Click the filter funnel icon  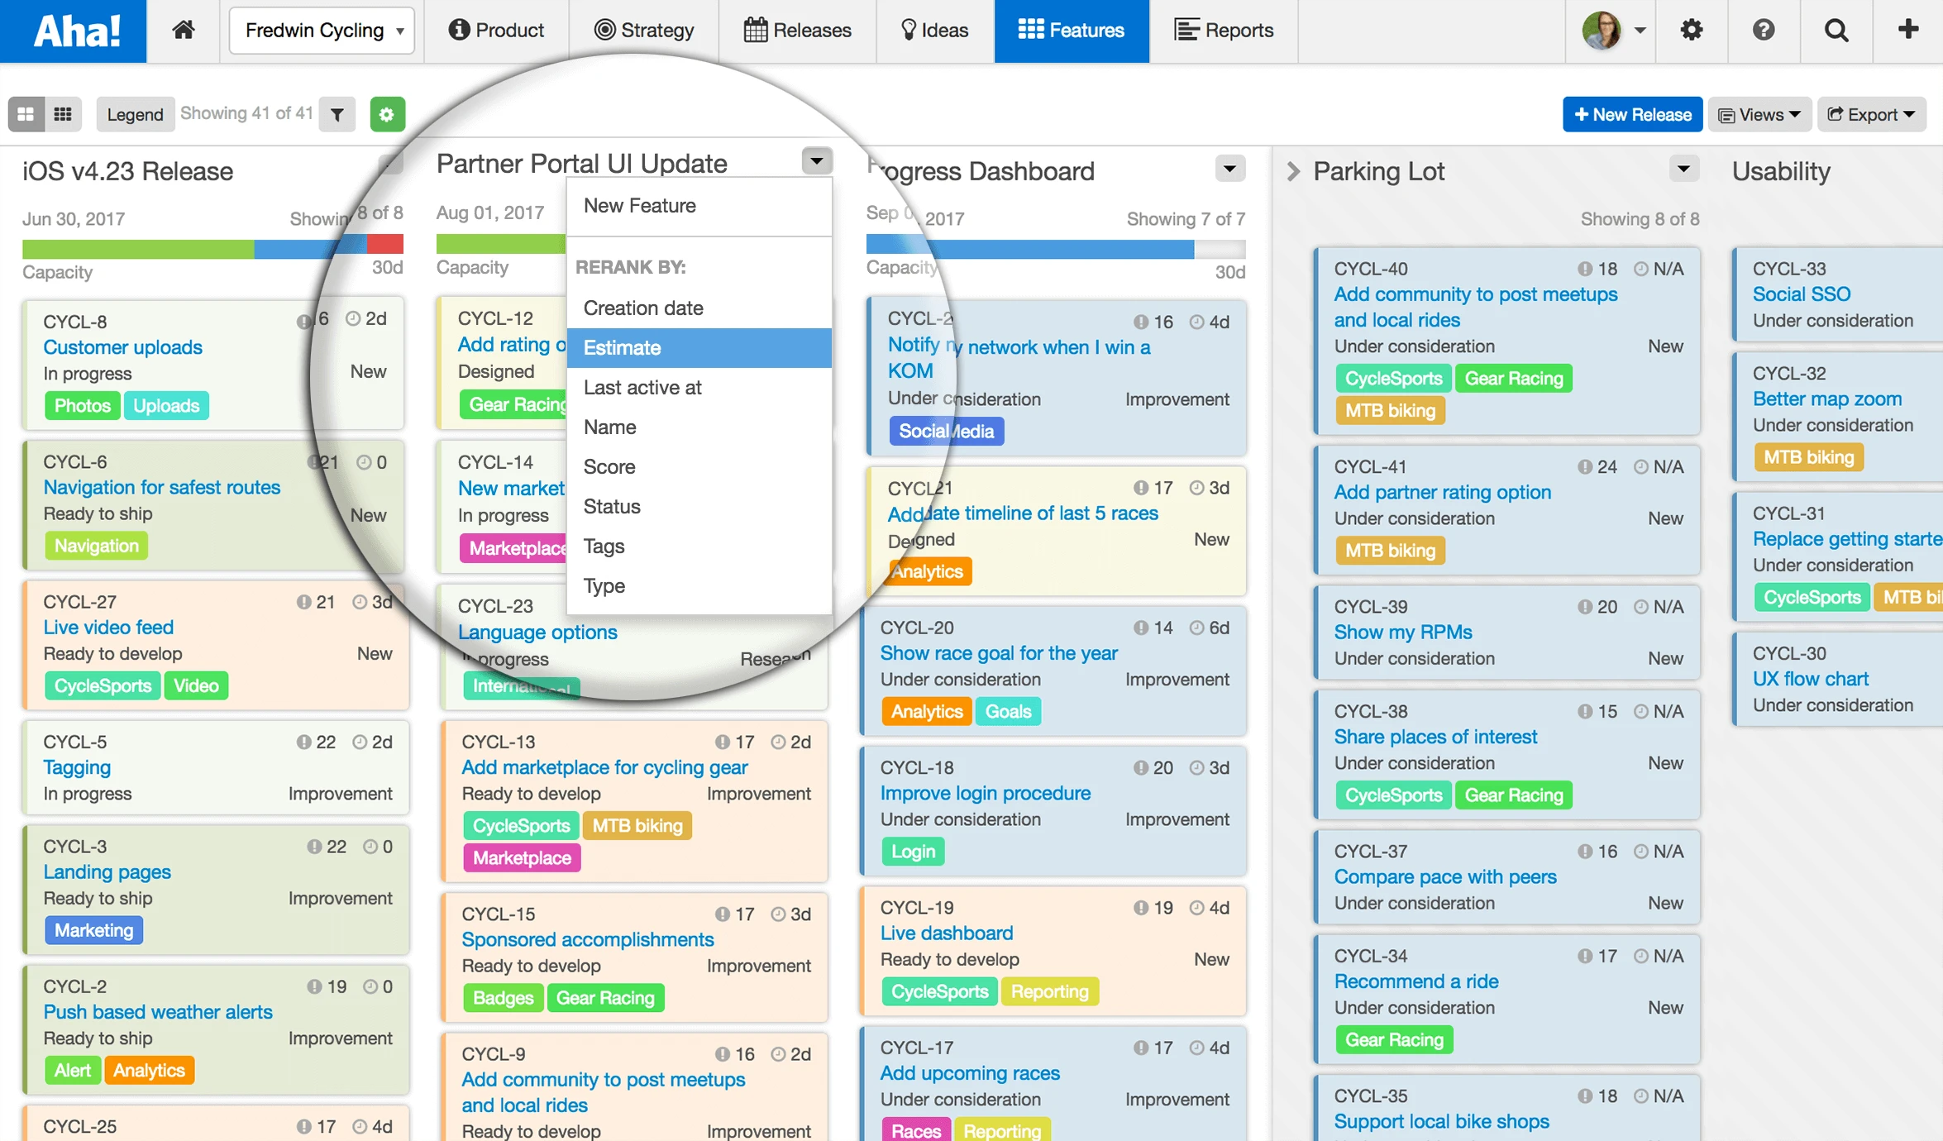tap(337, 114)
